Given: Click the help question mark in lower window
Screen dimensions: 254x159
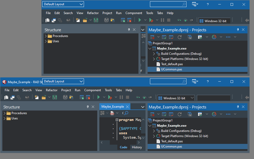Looking at the screenshot, I should coord(208,82).
